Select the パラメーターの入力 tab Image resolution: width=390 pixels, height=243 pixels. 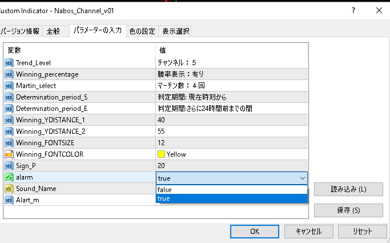click(98, 30)
